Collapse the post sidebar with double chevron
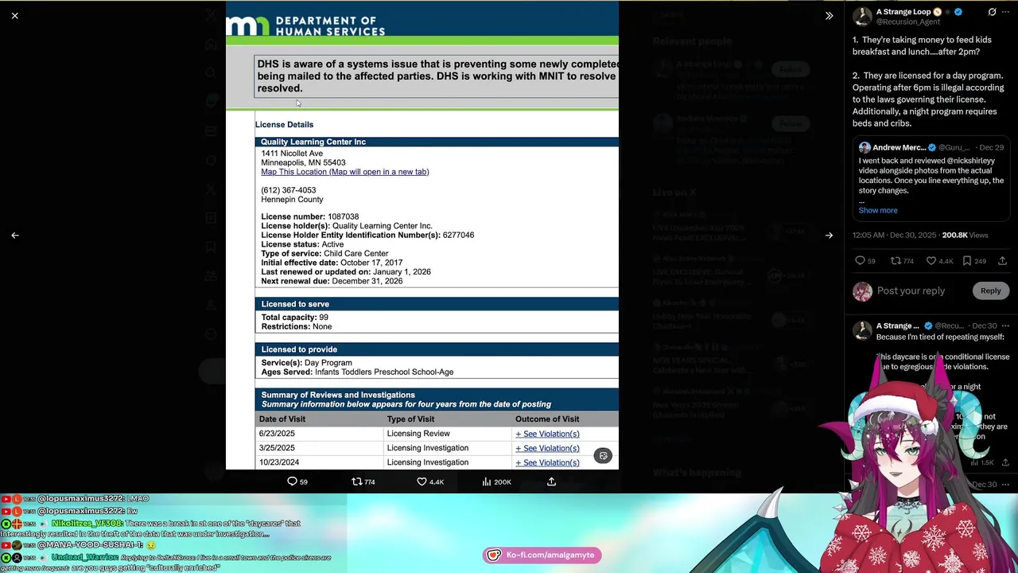 click(x=829, y=15)
